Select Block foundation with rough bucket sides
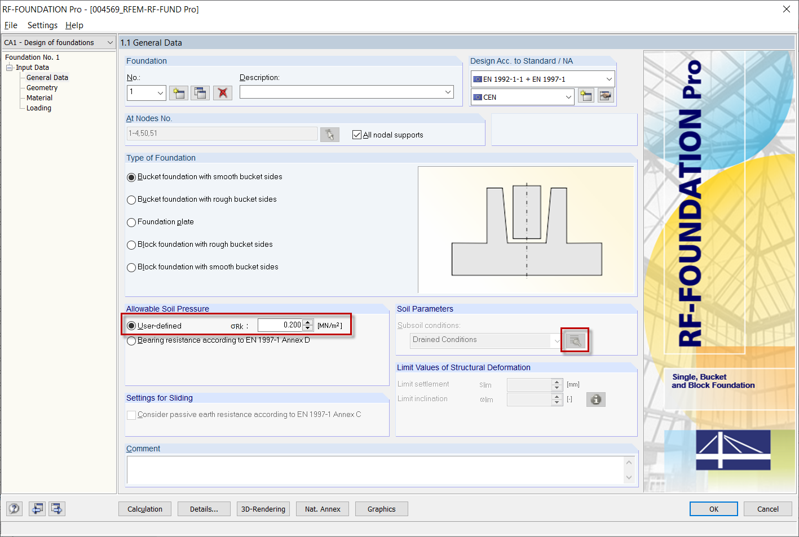 pyautogui.click(x=131, y=245)
